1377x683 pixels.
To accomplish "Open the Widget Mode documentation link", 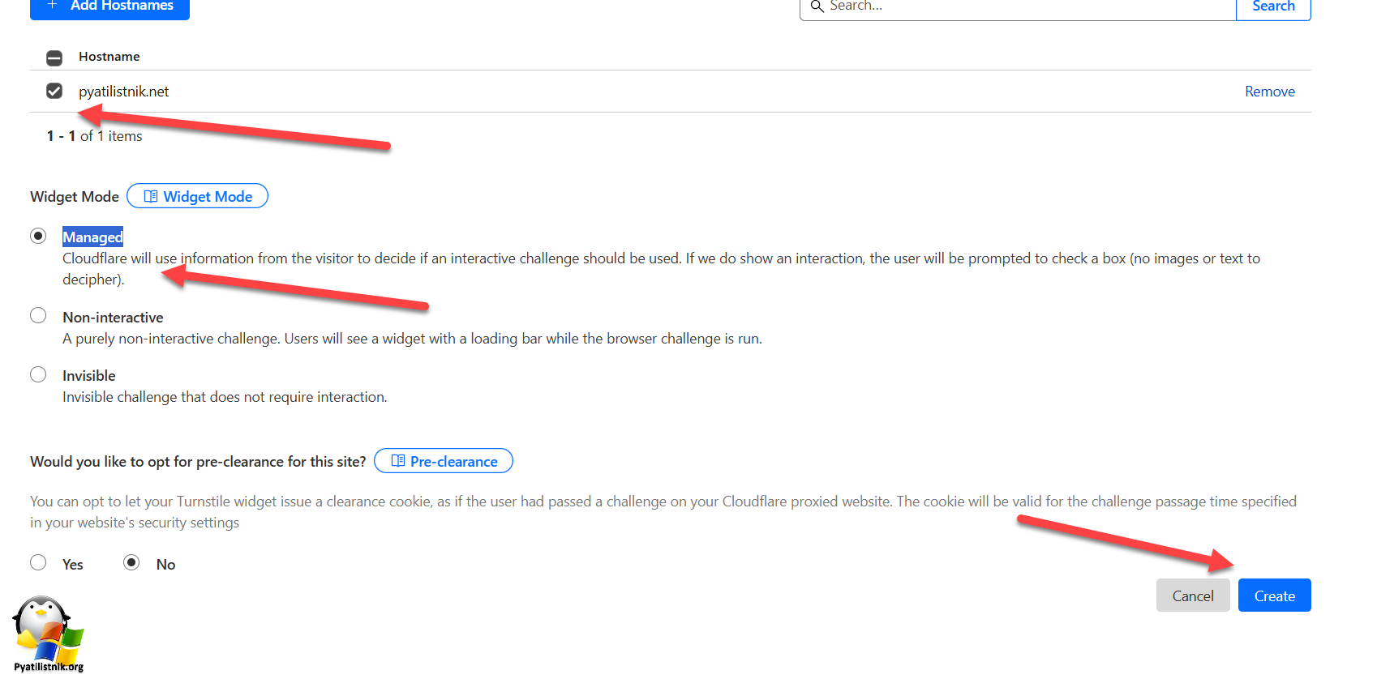I will (x=198, y=196).
